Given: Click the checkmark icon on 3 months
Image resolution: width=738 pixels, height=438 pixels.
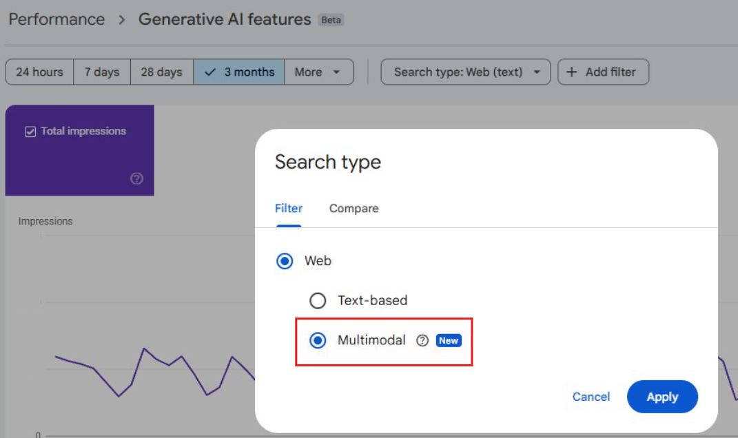Looking at the screenshot, I should (210, 72).
